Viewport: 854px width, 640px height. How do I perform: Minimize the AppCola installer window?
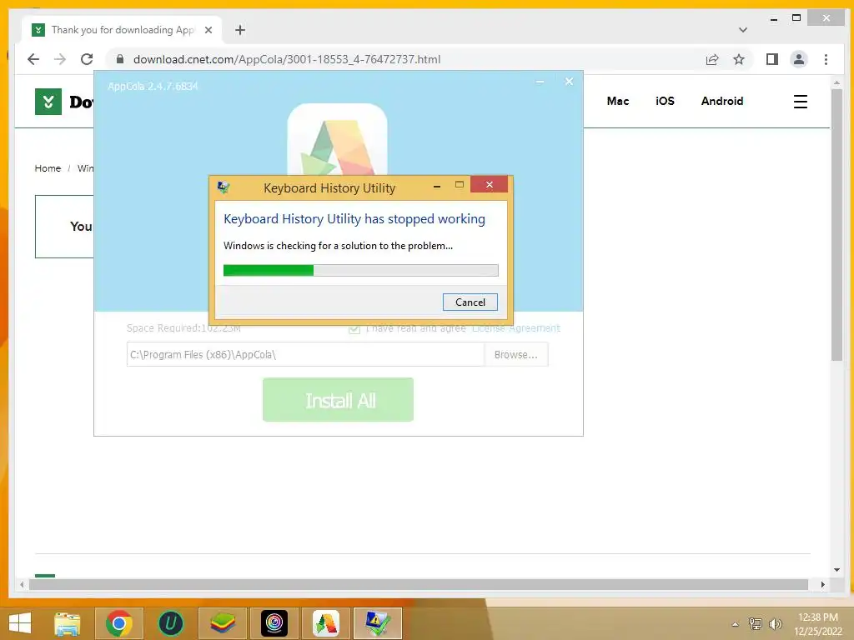click(x=540, y=82)
